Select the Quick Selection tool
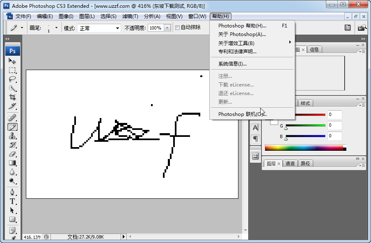Viewport: 371px width, 243px height. click(x=12, y=88)
